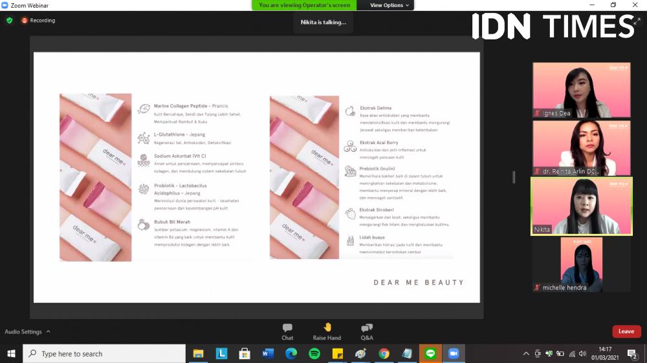Viewport: 647px width, 363px height.
Task: Open Google Chrome from taskbar
Action: point(384,353)
